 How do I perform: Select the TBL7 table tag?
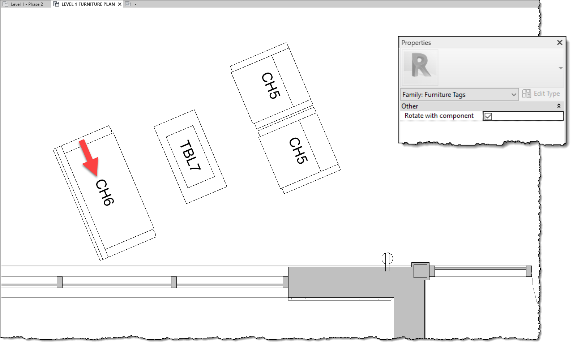[190, 155]
